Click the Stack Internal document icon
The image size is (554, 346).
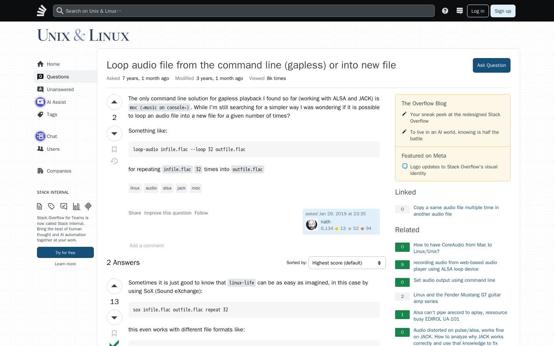(40, 206)
